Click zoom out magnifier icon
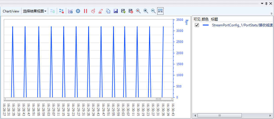274x119 pixels. click(x=153, y=11)
